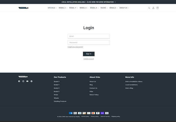Open the fourth footer social icon
The image size is (176, 122).
tap(32, 81)
